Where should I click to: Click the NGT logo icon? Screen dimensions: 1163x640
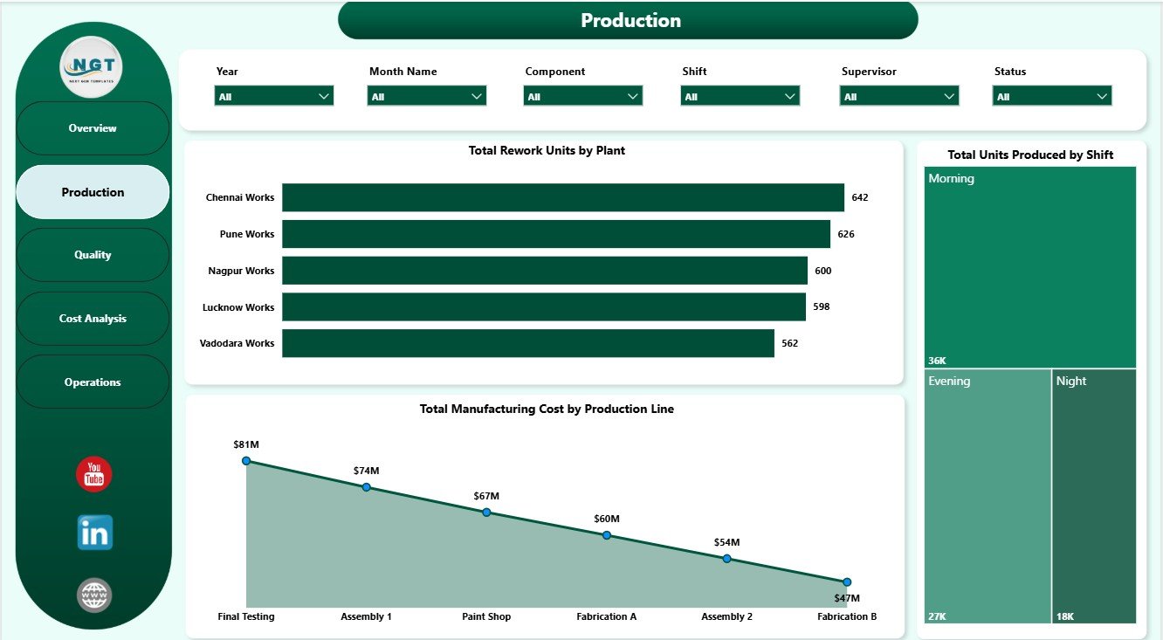[92, 66]
